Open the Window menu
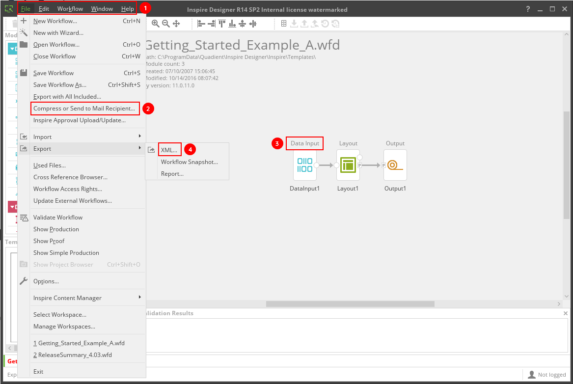Image resolution: width=573 pixels, height=384 pixels. point(102,9)
